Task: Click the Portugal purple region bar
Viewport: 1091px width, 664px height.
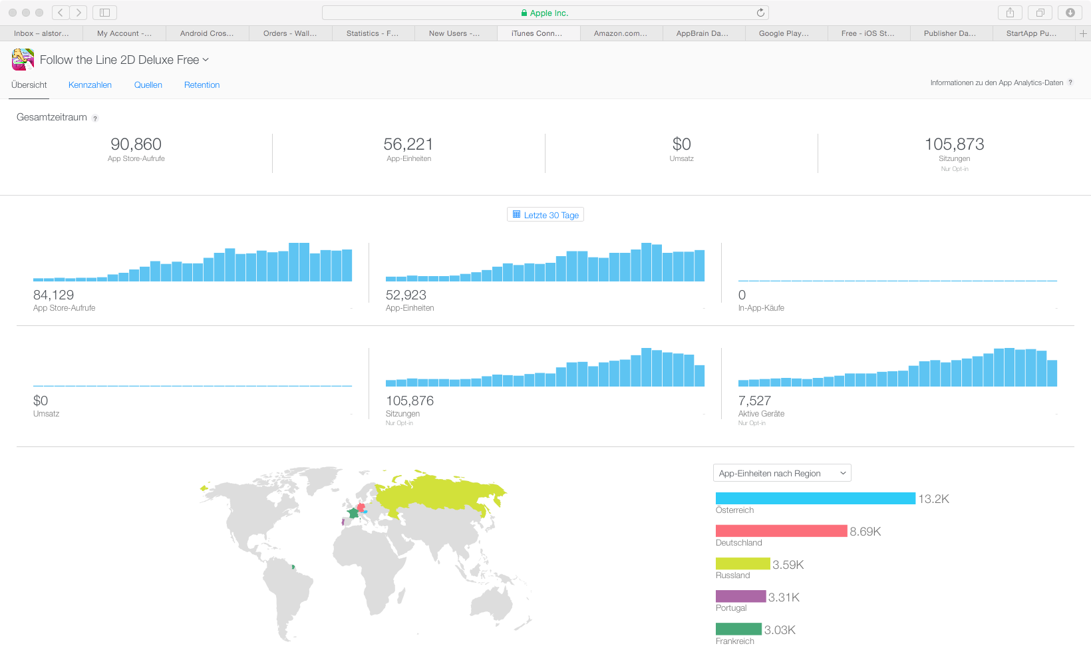Action: [741, 596]
